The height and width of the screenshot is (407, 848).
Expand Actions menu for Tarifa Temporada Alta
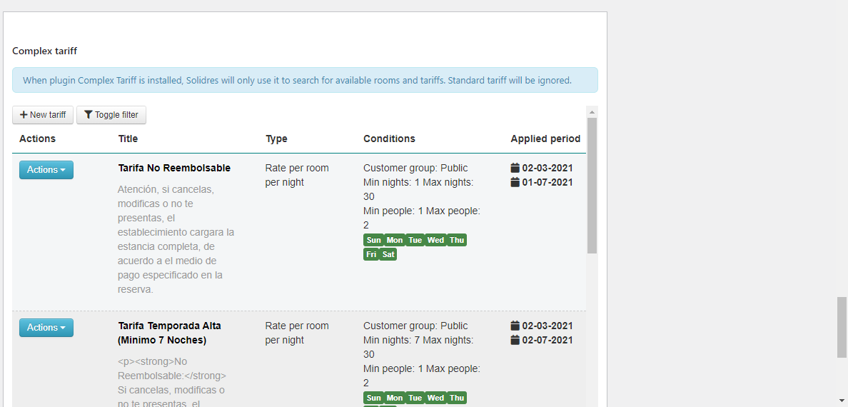pyautogui.click(x=46, y=328)
